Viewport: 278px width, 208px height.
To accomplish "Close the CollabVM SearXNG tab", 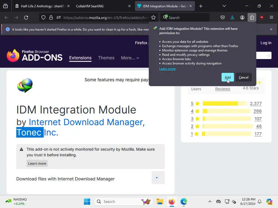I will coord(129,6).
